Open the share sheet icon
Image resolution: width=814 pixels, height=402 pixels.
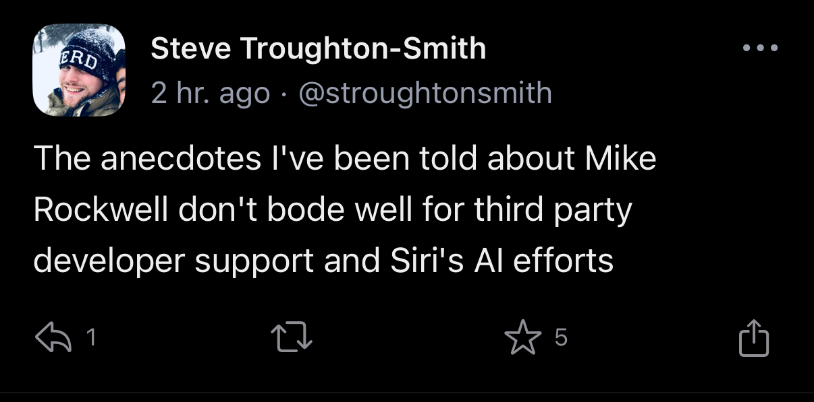(753, 339)
